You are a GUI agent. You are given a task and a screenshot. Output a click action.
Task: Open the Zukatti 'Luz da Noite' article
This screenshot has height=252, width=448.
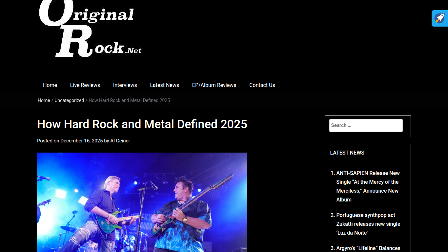368,224
